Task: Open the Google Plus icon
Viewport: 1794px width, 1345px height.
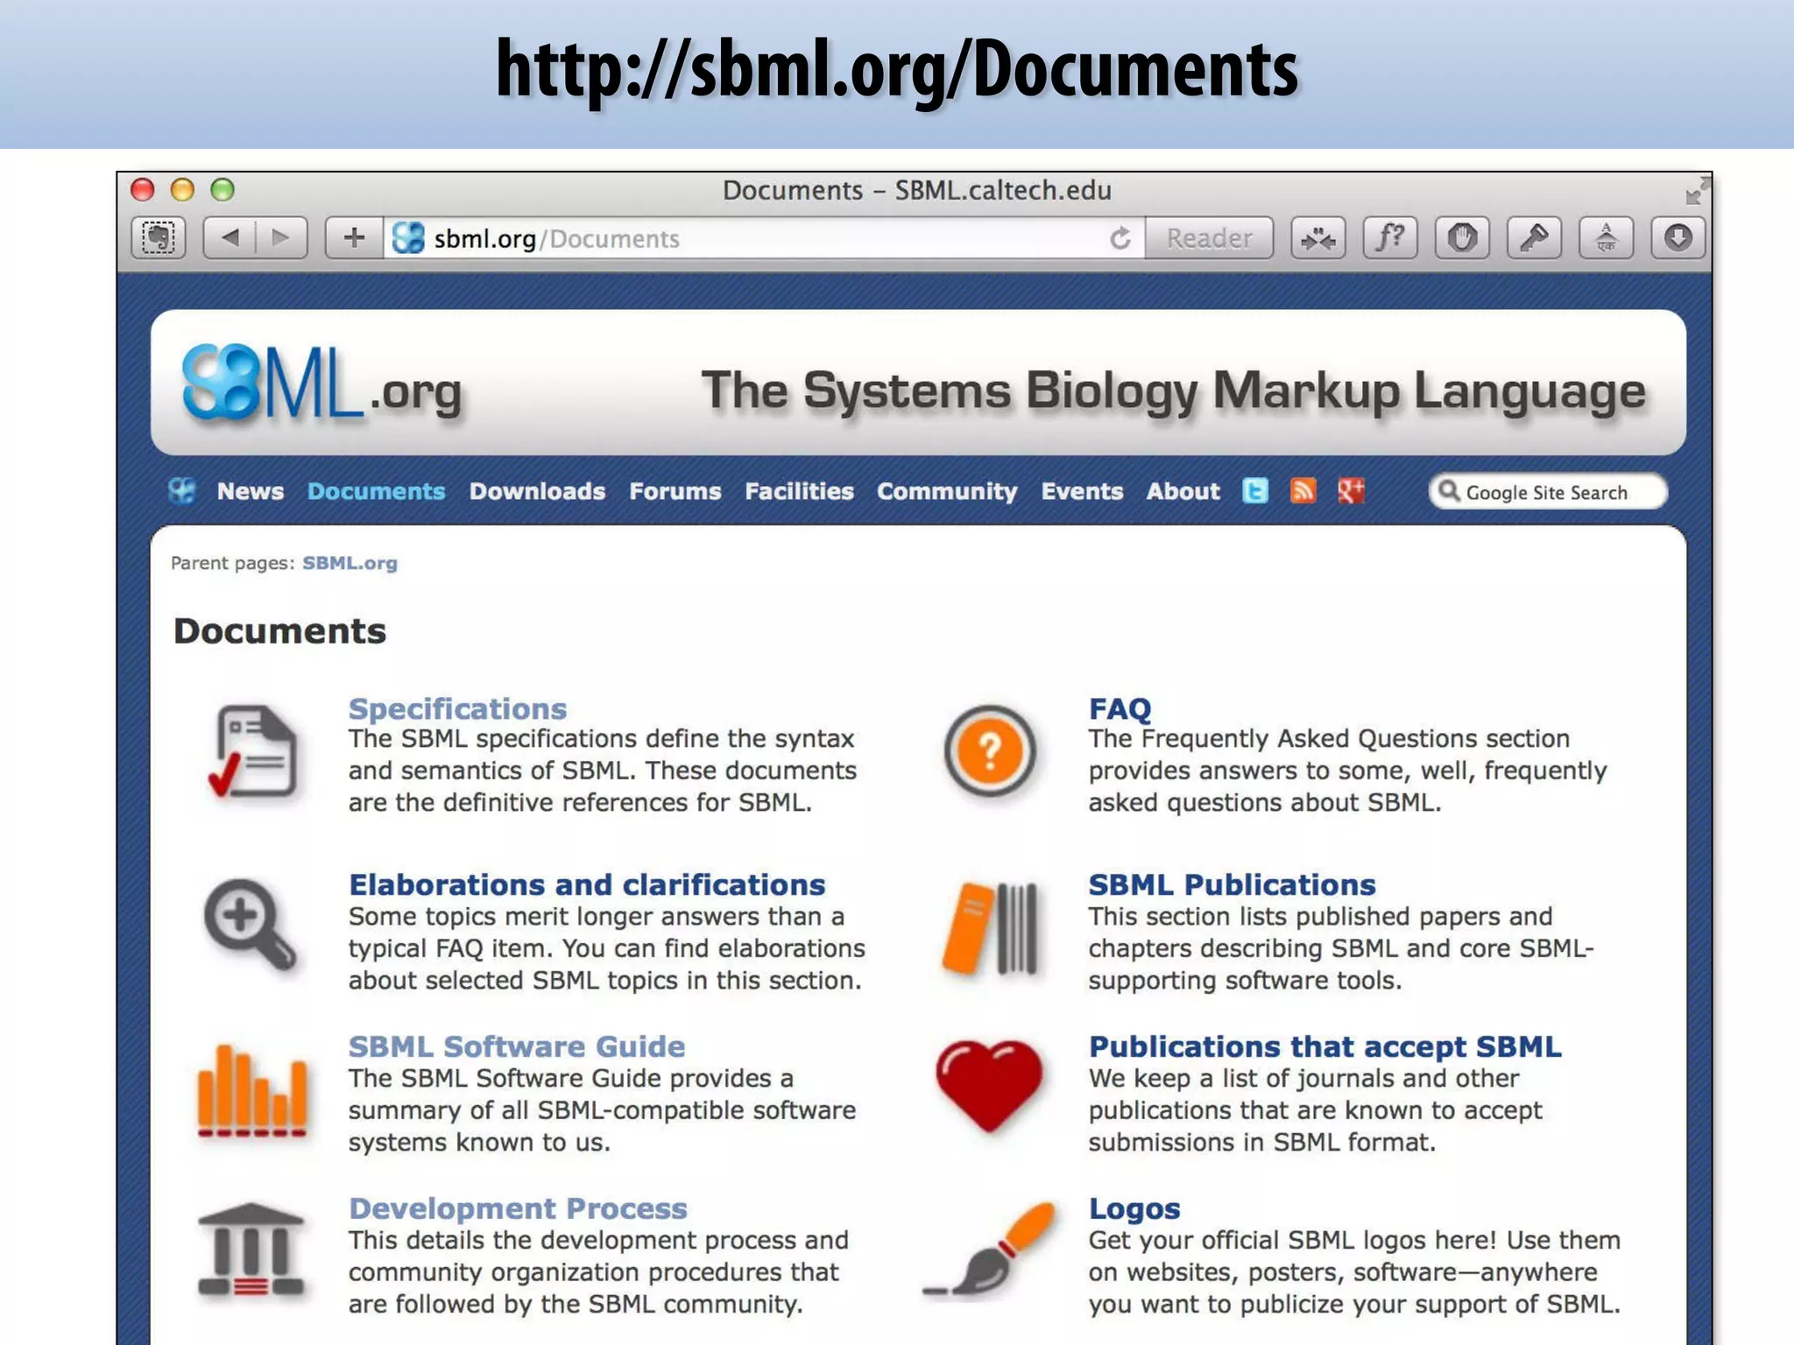Action: pyautogui.click(x=1351, y=491)
